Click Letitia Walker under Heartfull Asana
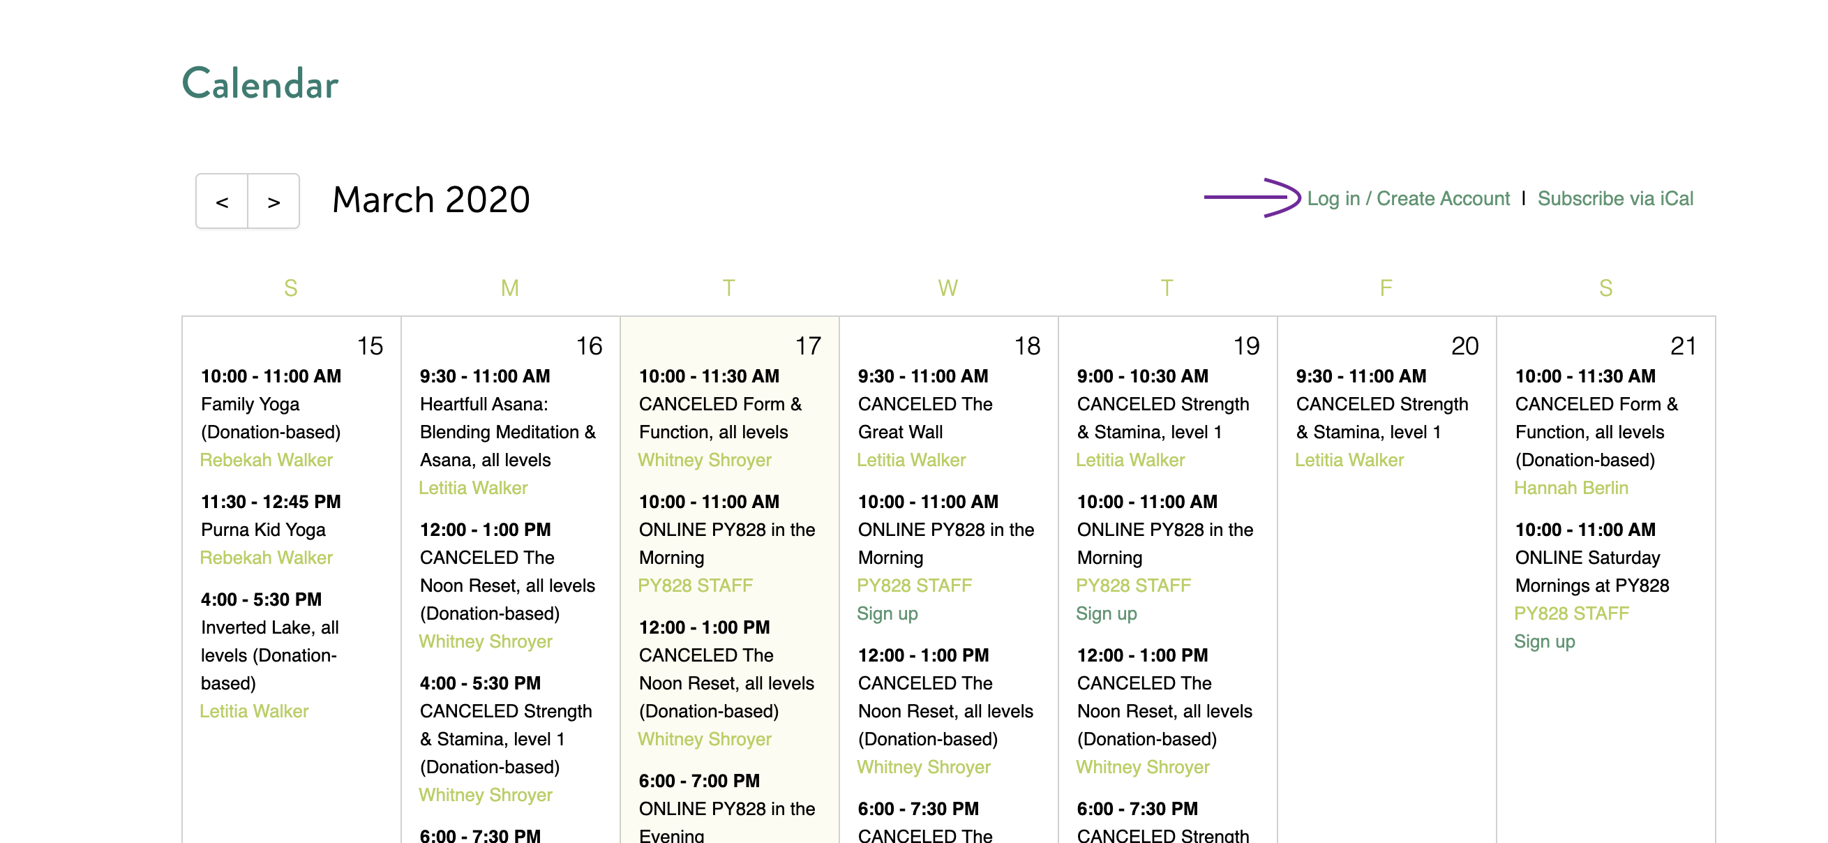The height and width of the screenshot is (843, 1828). click(x=473, y=488)
